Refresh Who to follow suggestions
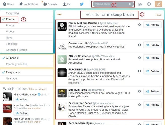 (x=32, y=89)
